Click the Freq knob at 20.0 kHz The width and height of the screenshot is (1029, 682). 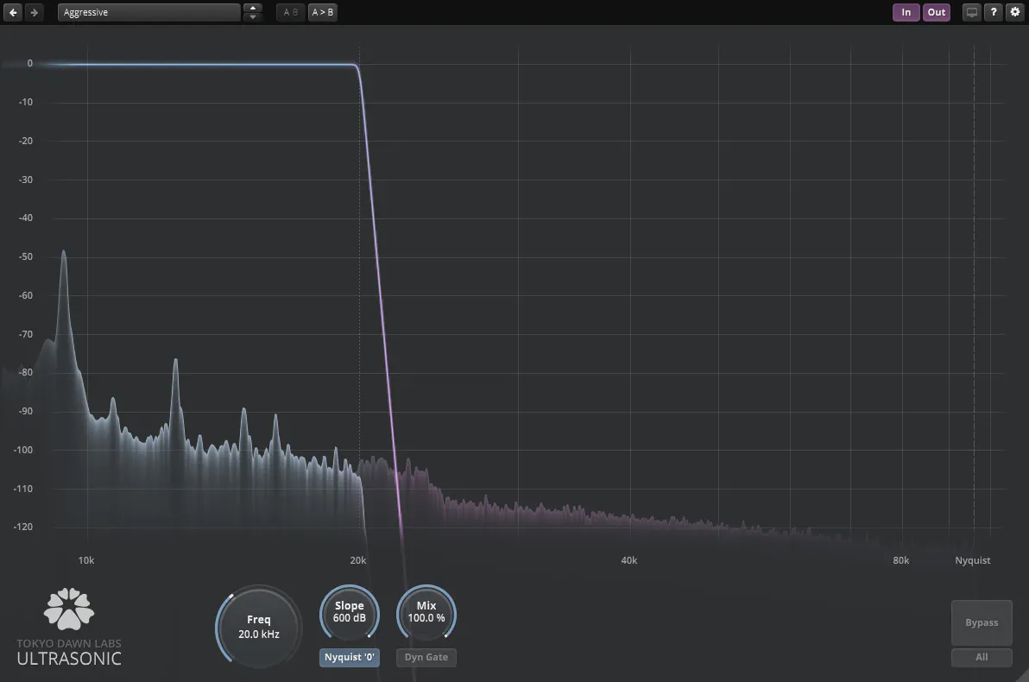tap(259, 627)
